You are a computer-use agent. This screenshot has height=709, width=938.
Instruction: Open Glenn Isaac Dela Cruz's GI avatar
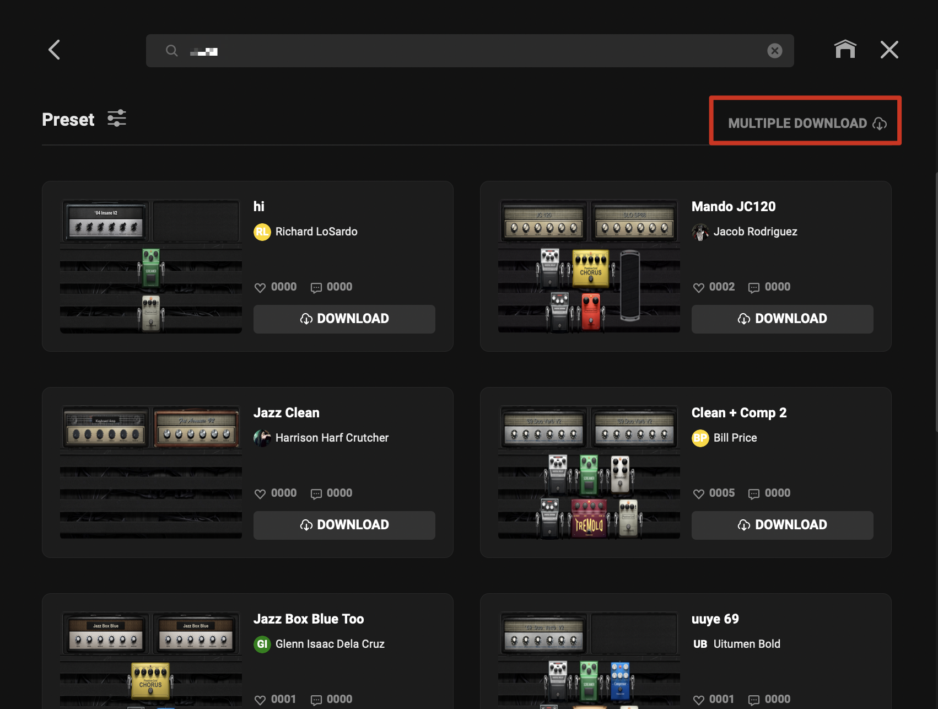tap(262, 644)
